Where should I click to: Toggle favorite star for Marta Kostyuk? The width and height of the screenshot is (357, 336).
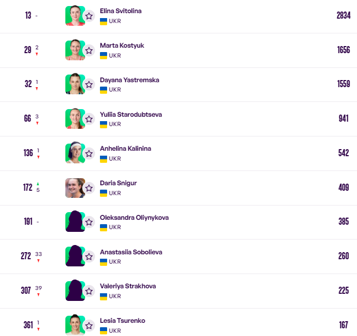(89, 50)
